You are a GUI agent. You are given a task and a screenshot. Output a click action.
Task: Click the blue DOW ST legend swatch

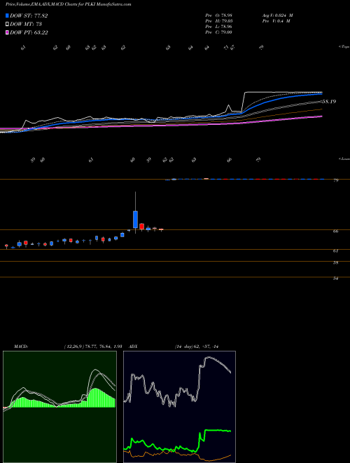tap(7, 15)
